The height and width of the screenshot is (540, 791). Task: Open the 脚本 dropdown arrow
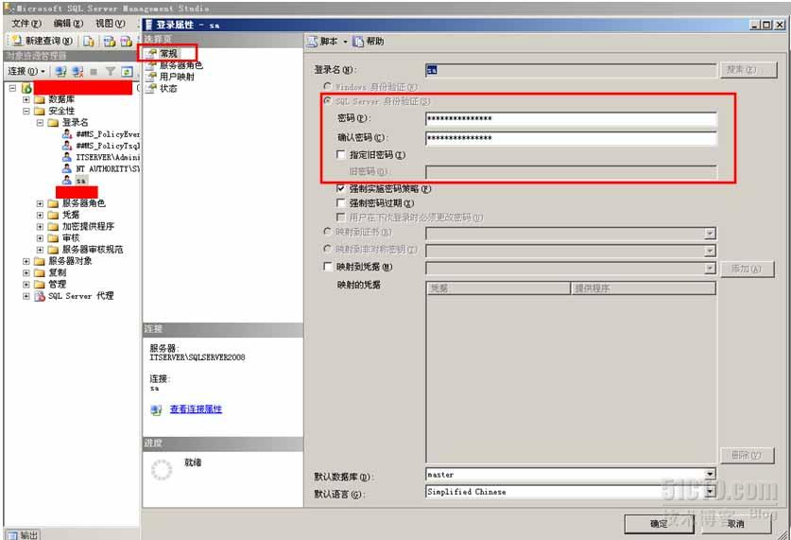(346, 42)
